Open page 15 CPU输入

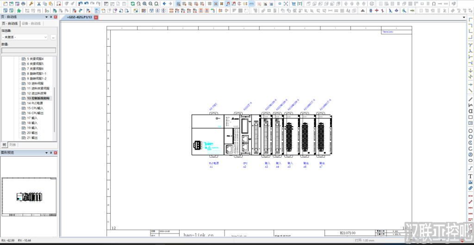click(35, 108)
